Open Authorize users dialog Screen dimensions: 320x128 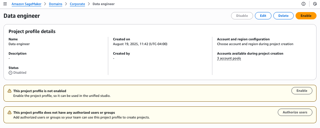pos(295,112)
